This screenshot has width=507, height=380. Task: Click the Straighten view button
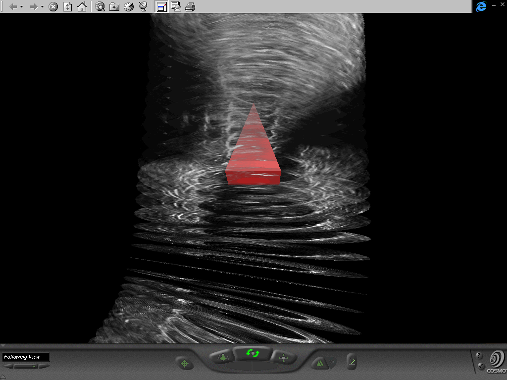(352, 362)
